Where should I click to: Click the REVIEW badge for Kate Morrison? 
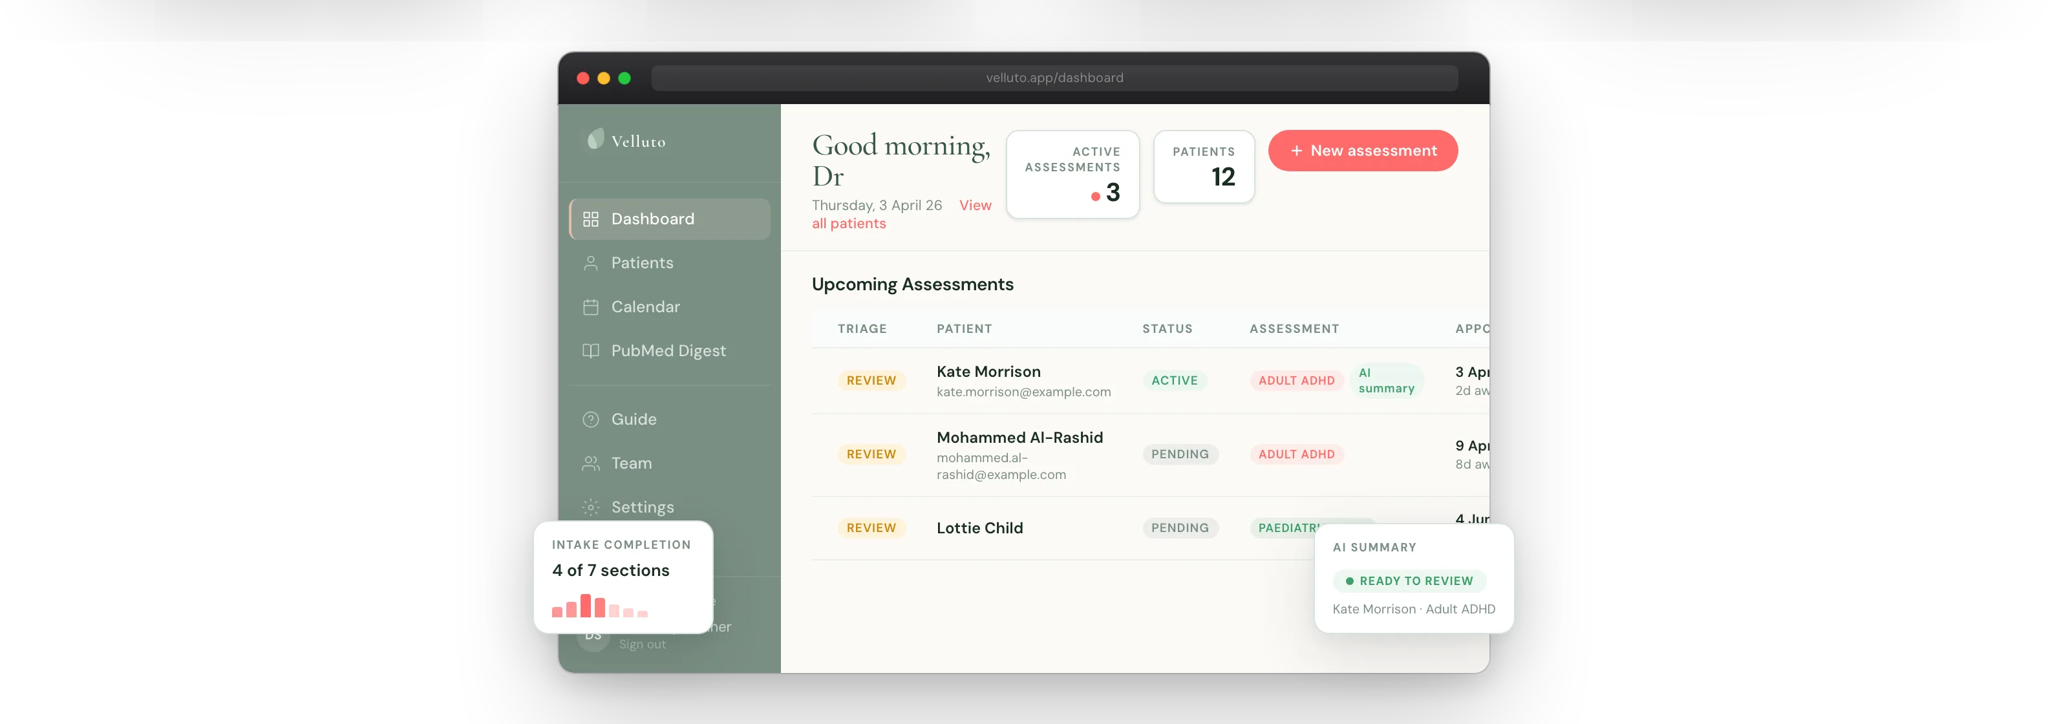(x=871, y=381)
